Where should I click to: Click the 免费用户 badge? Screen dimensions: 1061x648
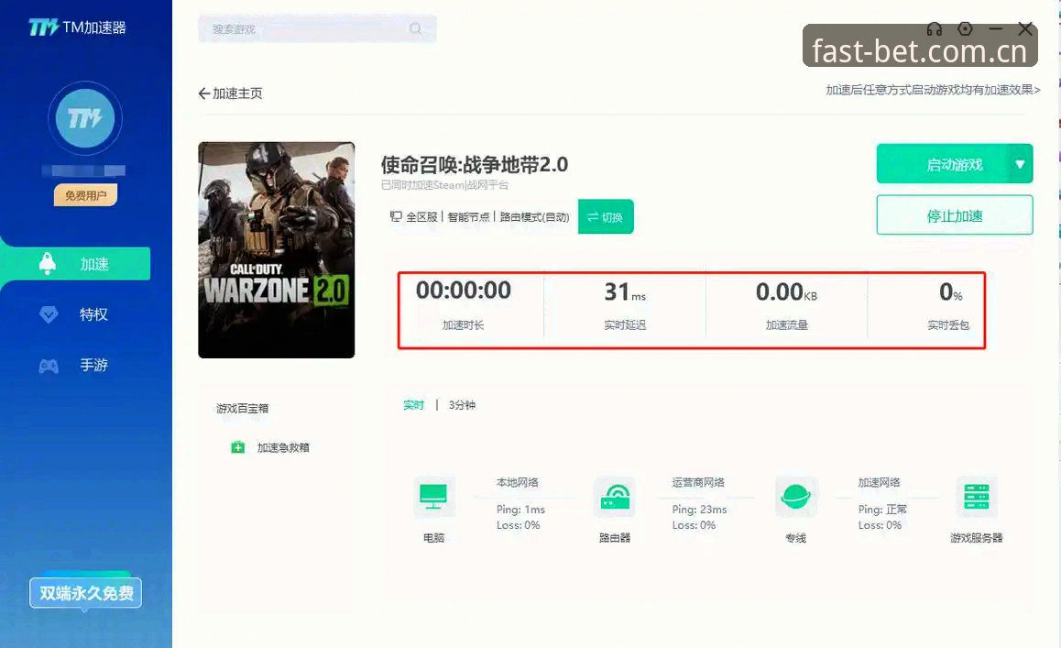point(85,195)
